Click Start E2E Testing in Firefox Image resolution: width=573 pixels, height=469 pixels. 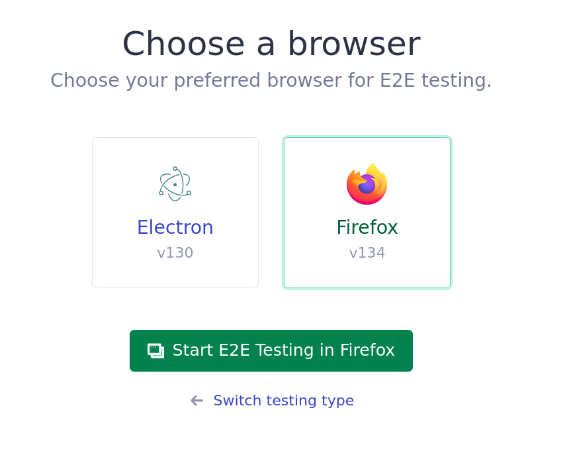tap(271, 350)
